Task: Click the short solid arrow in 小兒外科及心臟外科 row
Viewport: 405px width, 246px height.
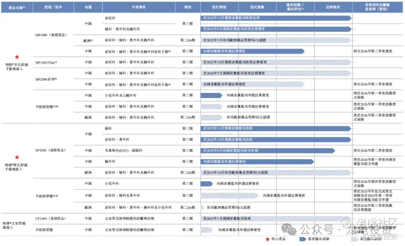Action: click(211, 95)
